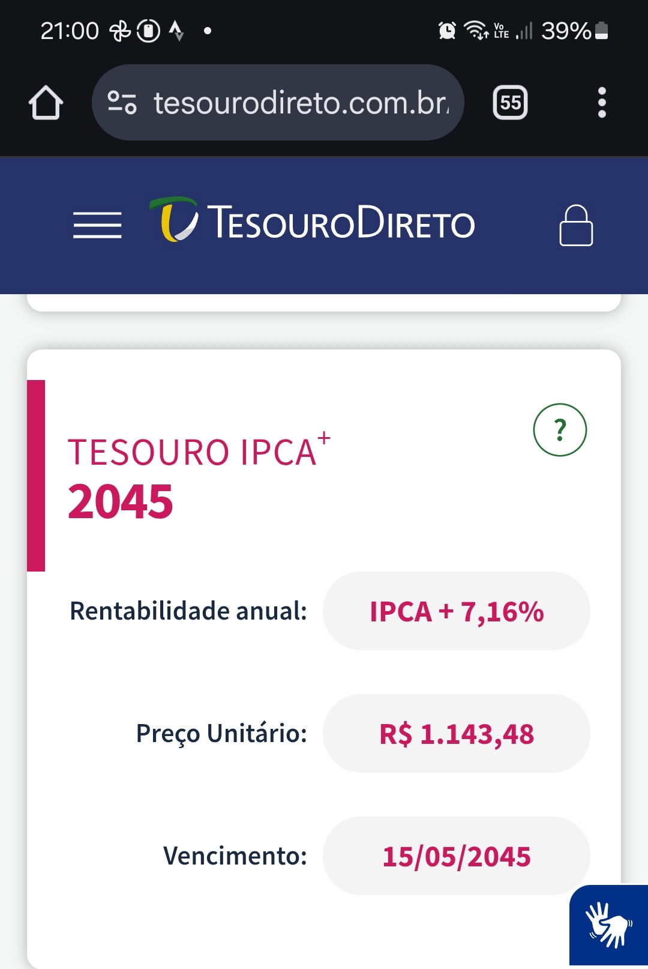Select the tesourodireto.com.br address bar
The image size is (648, 969).
(x=278, y=103)
